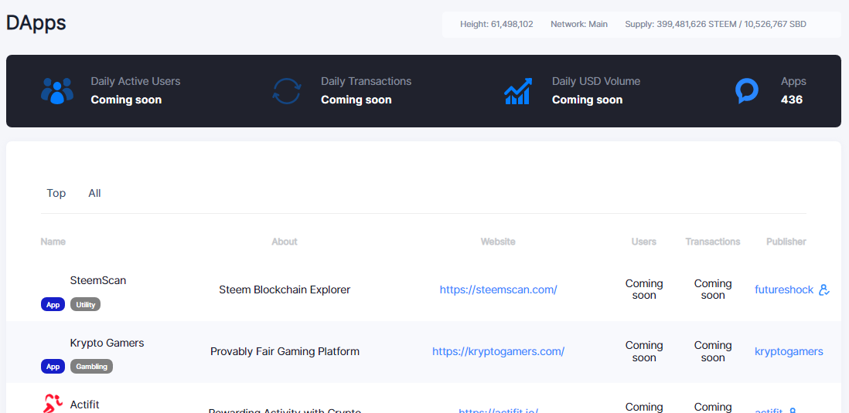Click the Utility category badge
Viewport: 849px width, 413px height.
(x=86, y=304)
